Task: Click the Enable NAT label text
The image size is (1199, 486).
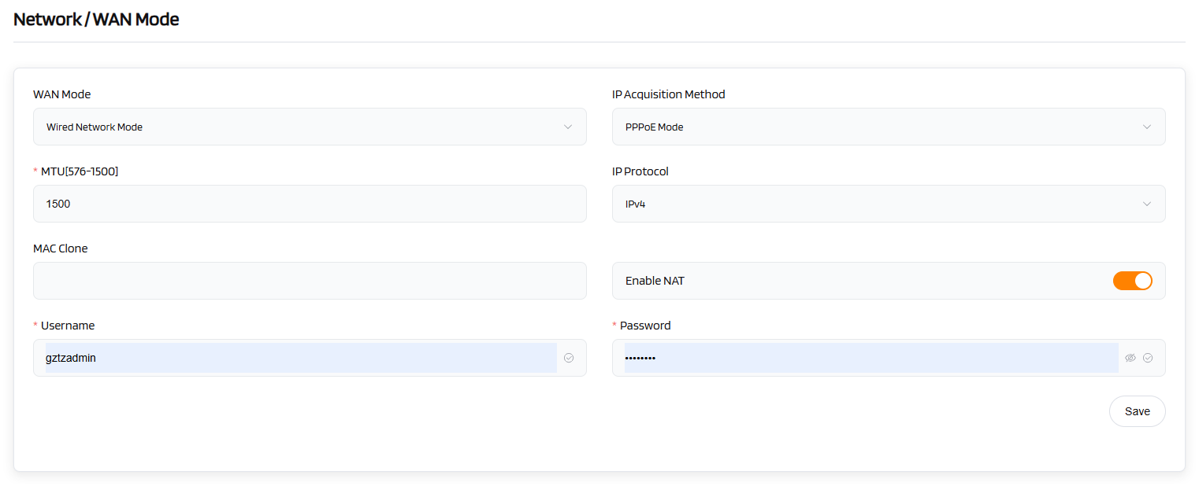Action: tap(655, 281)
